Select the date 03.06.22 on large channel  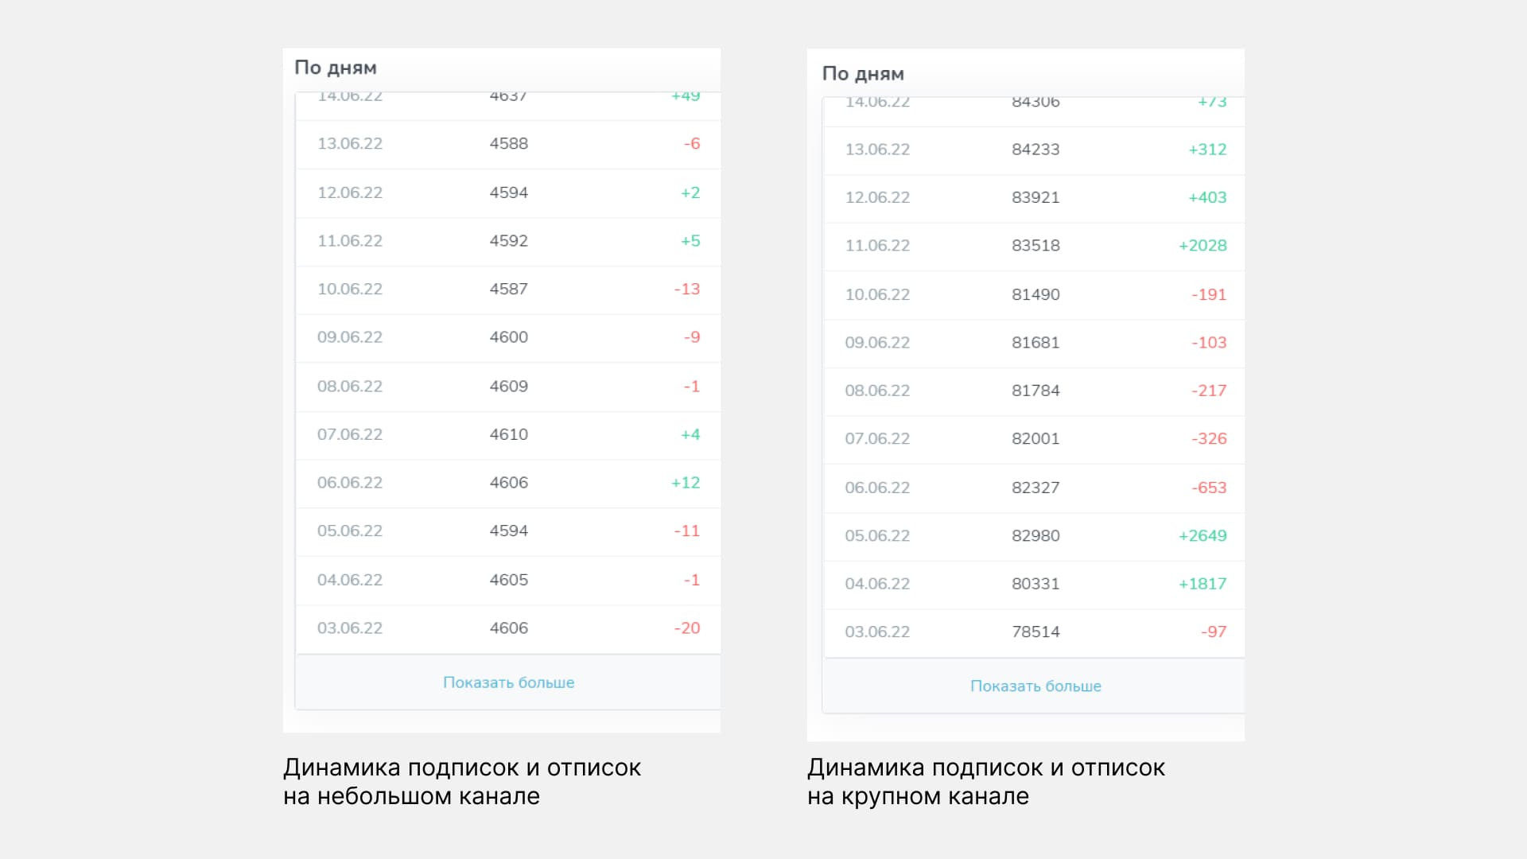[x=876, y=632]
